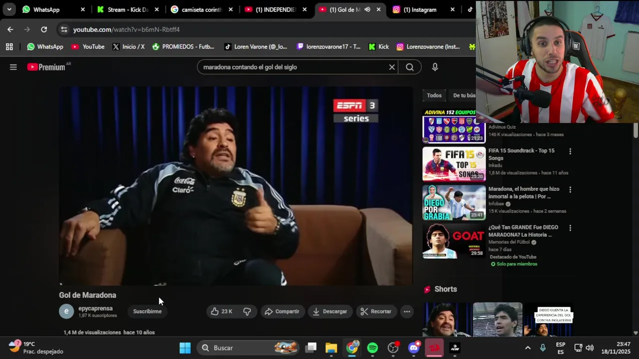Switch to the camiseta corinthians Google tab
This screenshot has width=639, height=359.
pos(201,9)
